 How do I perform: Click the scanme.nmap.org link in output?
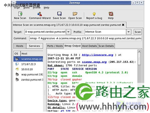(94, 62)
